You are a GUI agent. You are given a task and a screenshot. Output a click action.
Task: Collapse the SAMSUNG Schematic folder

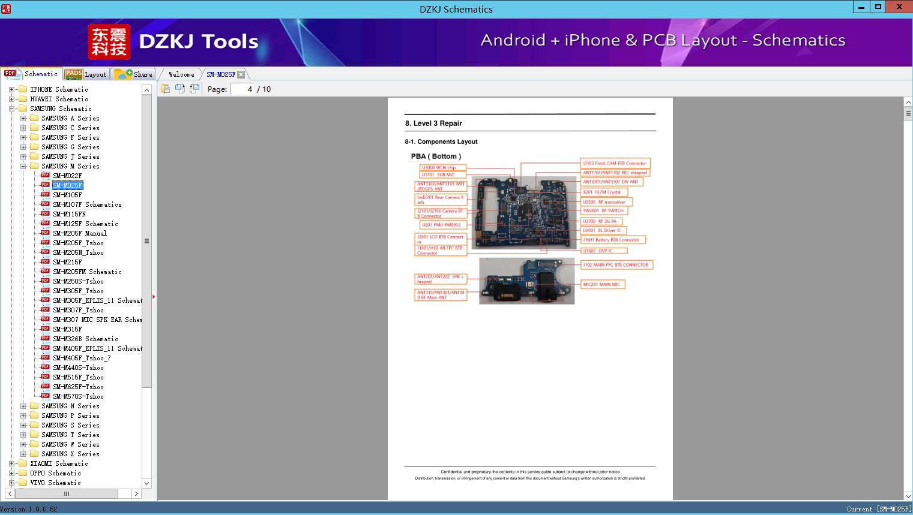click(11, 109)
